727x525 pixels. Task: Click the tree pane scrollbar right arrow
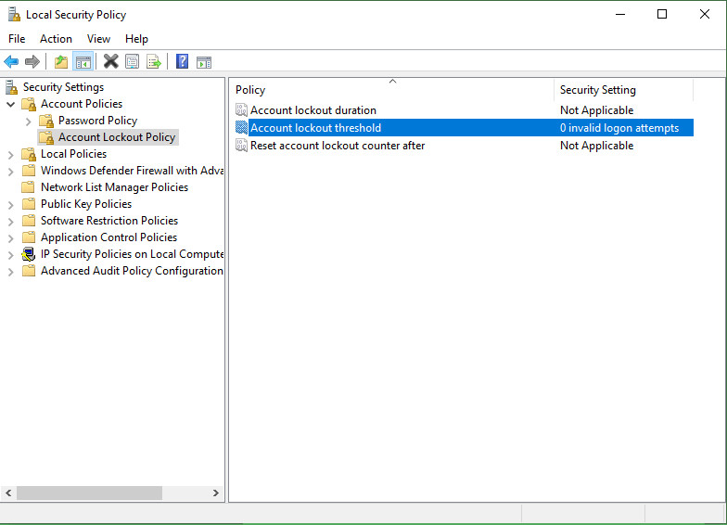click(x=215, y=493)
